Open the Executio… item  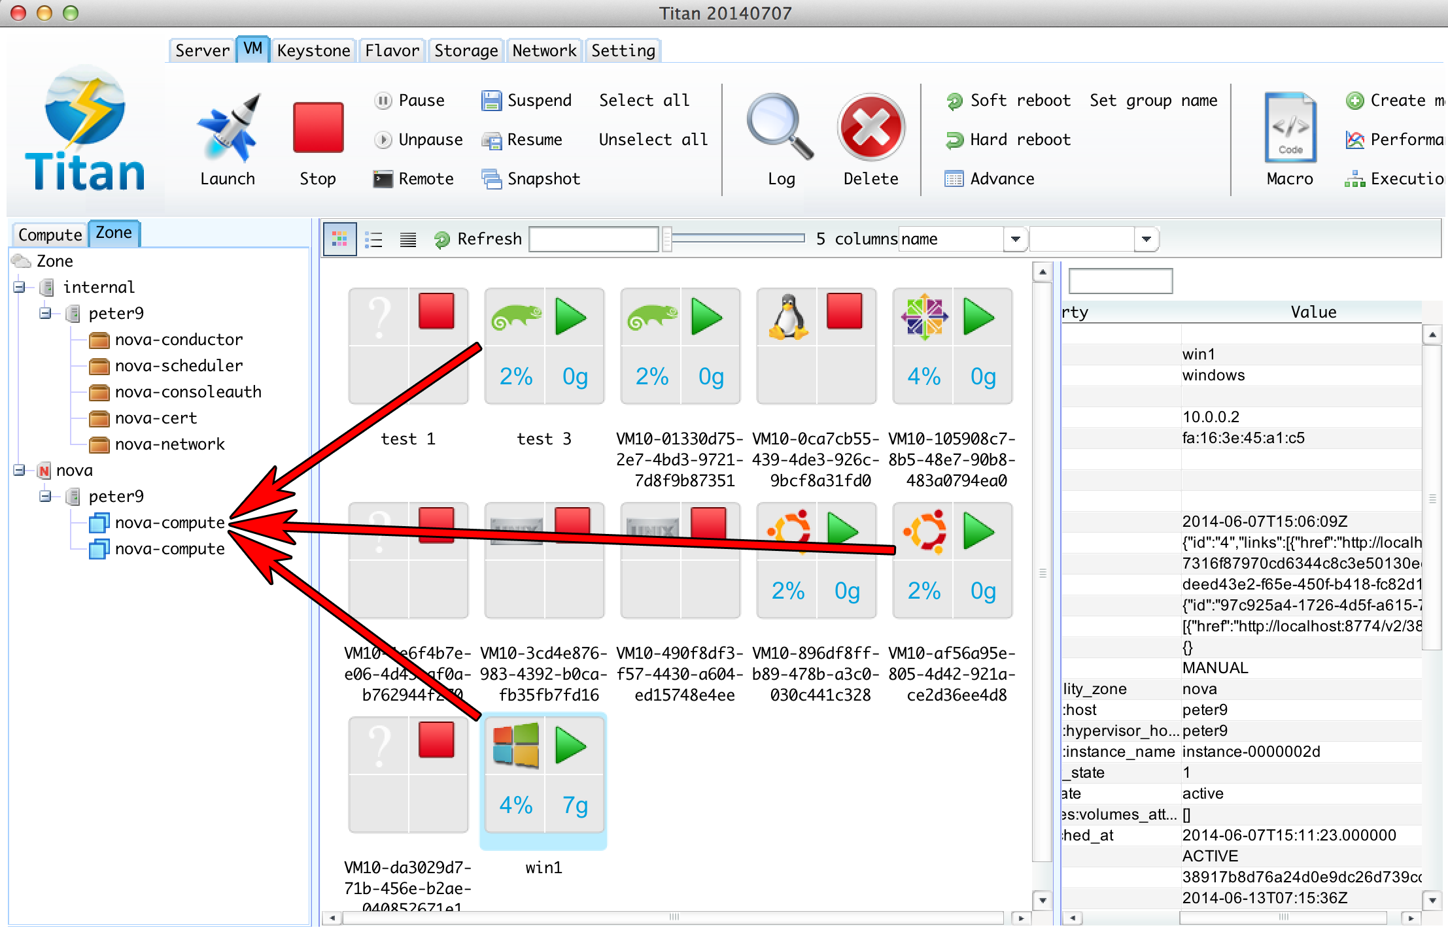[x=1395, y=179]
